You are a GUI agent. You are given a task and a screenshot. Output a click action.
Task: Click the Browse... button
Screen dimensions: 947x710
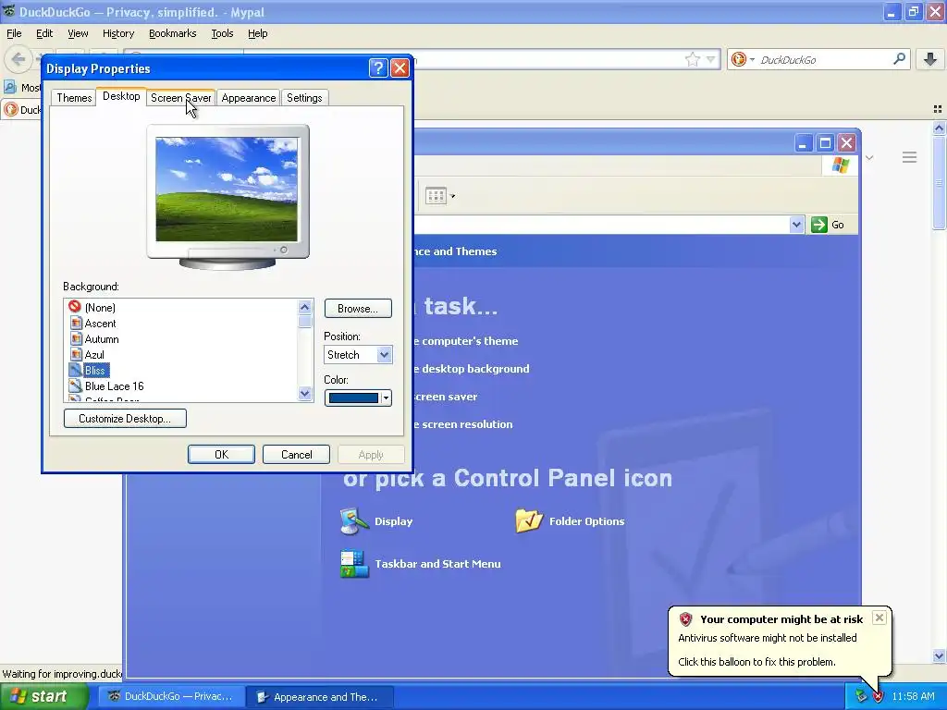click(358, 309)
